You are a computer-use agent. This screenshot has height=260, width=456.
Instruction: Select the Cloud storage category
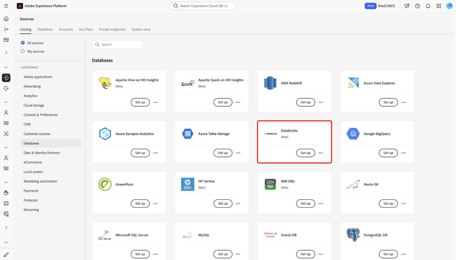coord(33,105)
